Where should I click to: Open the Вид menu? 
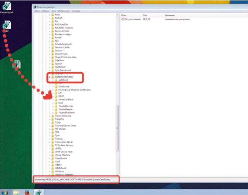coord(54,11)
